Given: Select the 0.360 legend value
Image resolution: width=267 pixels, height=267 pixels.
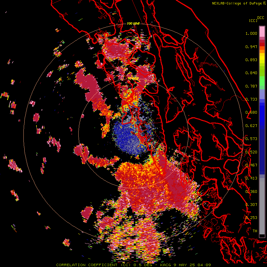Looking at the screenshot, I should pyautogui.click(x=251, y=191).
